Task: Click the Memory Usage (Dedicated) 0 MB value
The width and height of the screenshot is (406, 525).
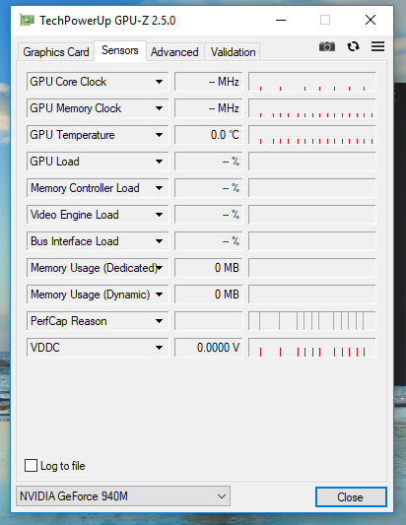Action: click(x=208, y=268)
